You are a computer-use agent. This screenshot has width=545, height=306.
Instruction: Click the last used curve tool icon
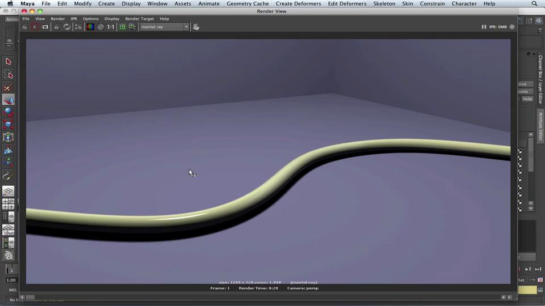coord(9,176)
